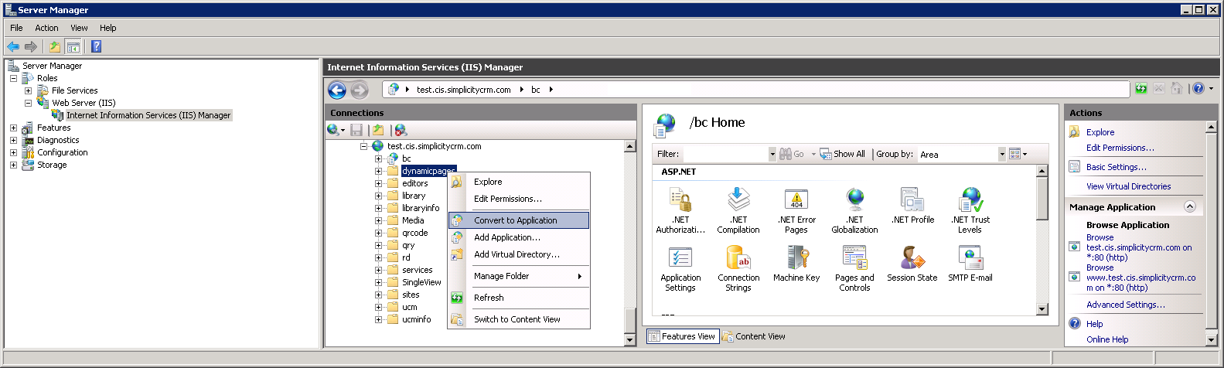
Task: Click the IIS Manager forward navigation button
Action: point(360,90)
